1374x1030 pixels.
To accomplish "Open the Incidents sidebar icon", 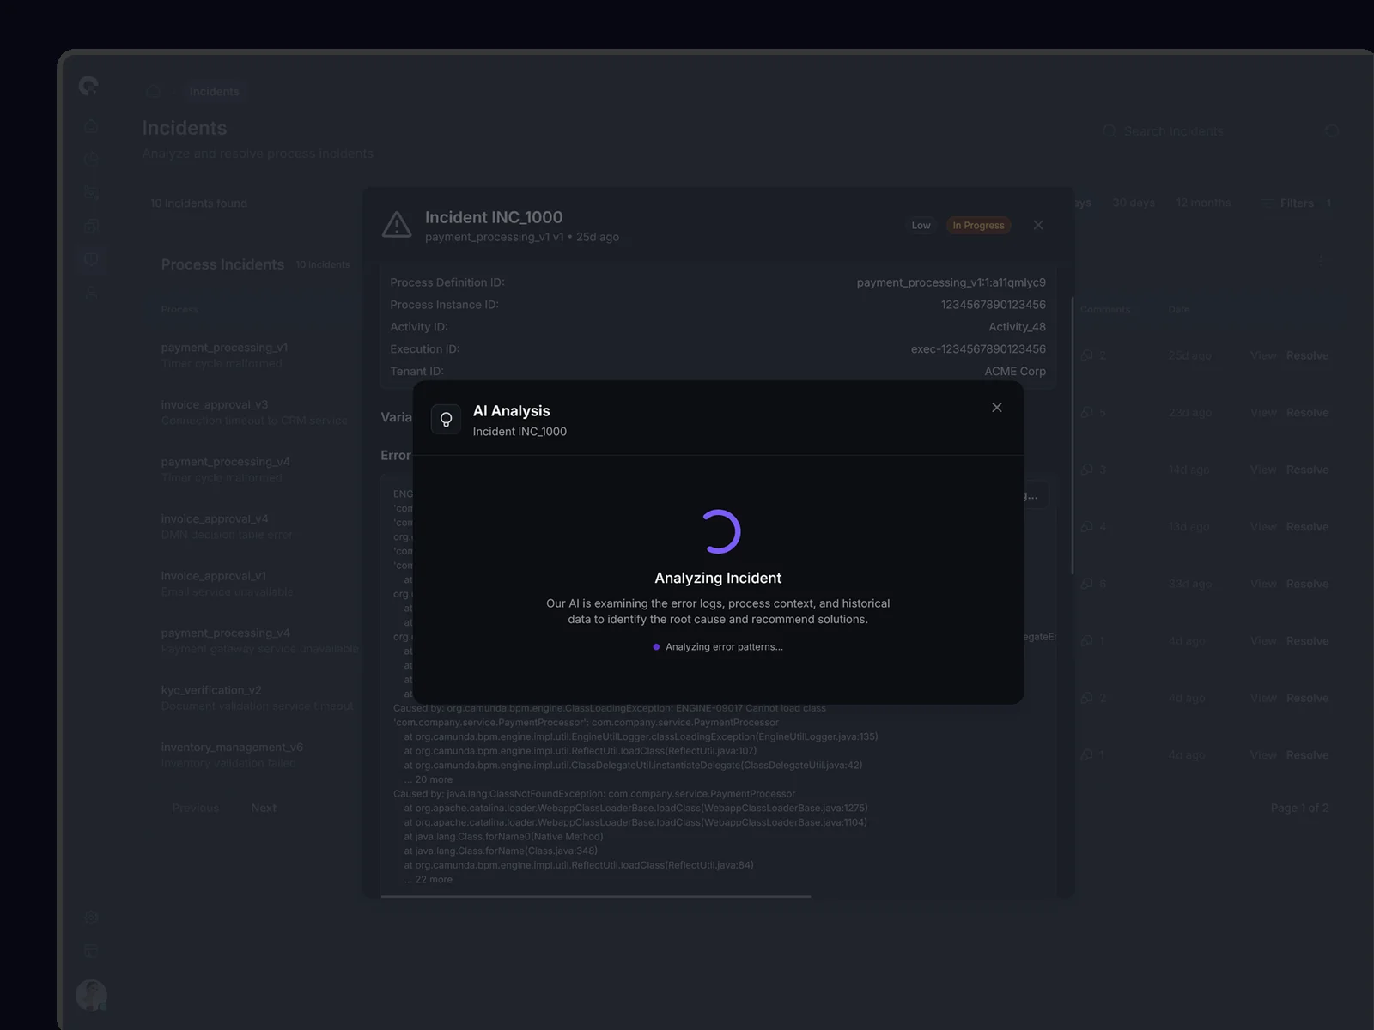I will [91, 259].
